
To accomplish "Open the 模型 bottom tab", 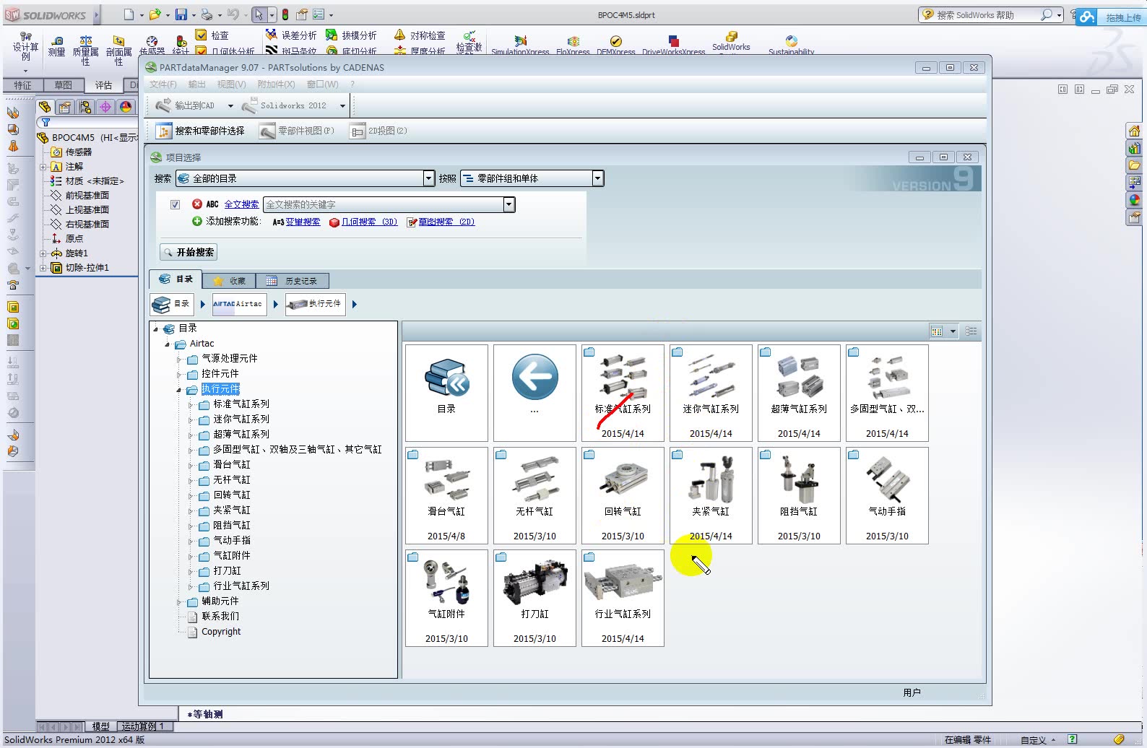I will (101, 726).
